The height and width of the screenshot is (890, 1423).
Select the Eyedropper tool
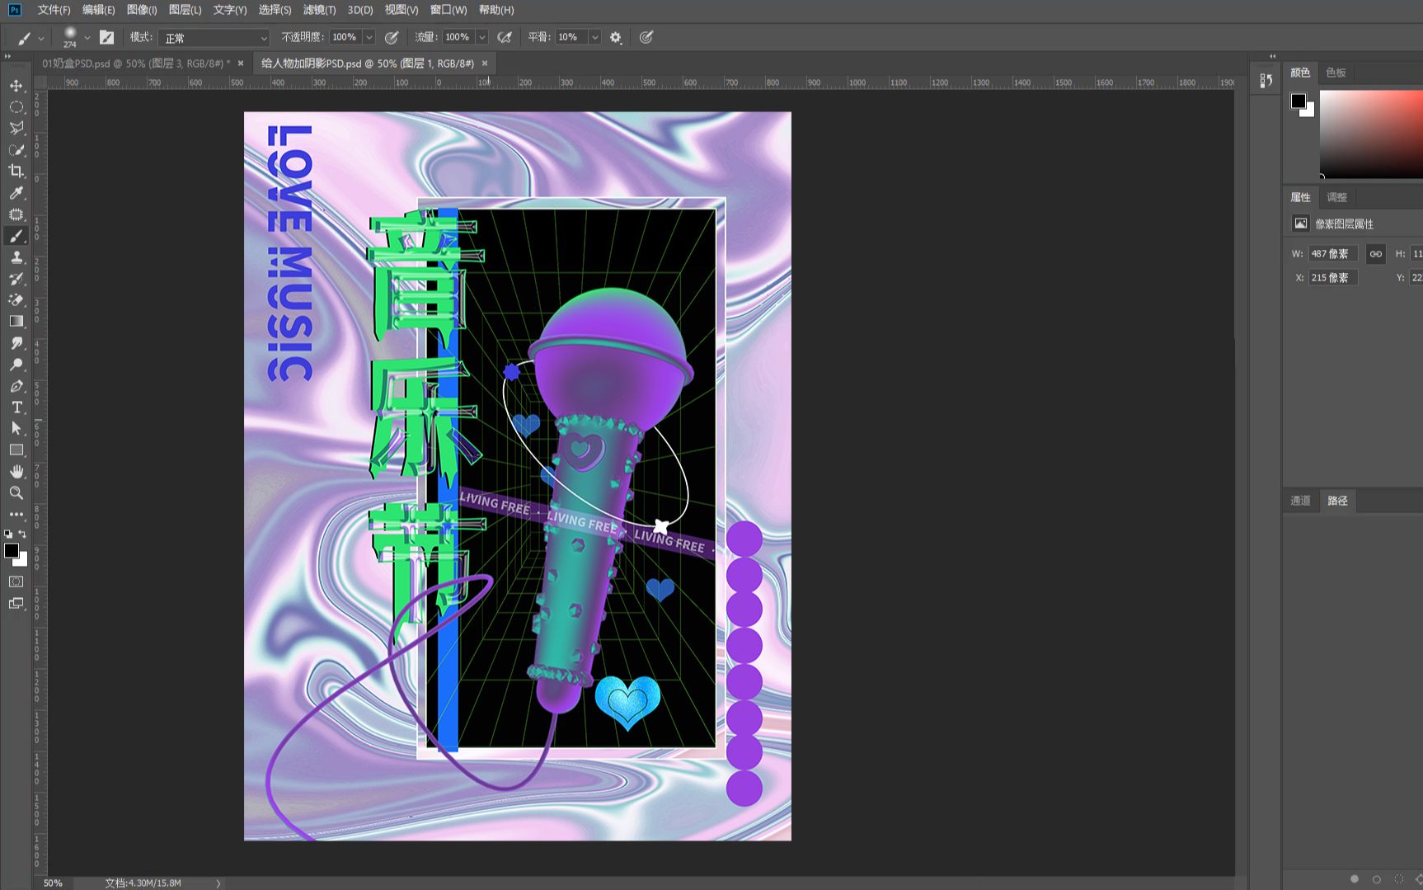coord(16,193)
